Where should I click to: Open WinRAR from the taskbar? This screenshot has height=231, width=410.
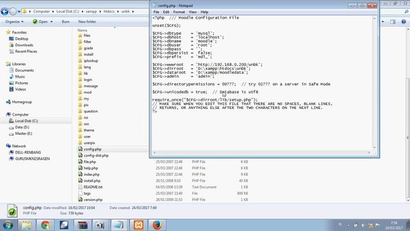pyautogui.click(x=83, y=225)
